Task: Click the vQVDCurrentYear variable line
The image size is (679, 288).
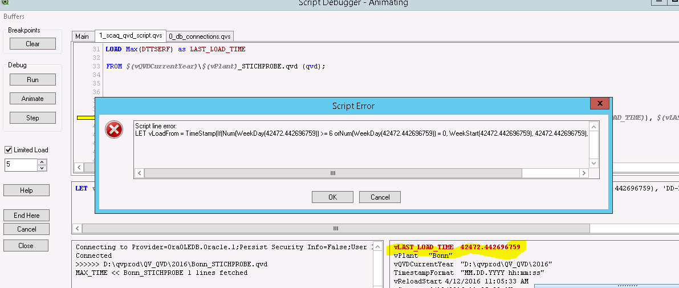Action: pos(473,264)
